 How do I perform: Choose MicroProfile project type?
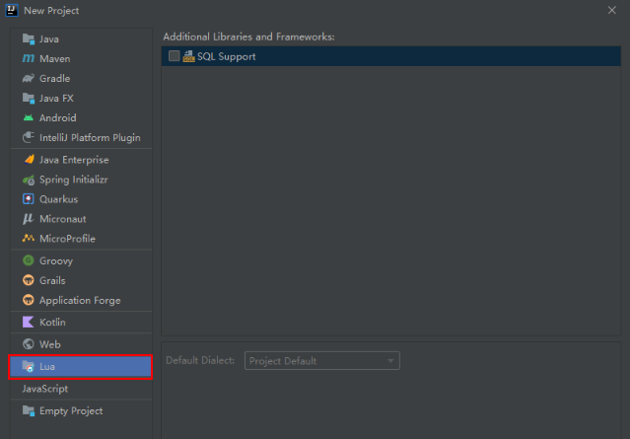67,239
